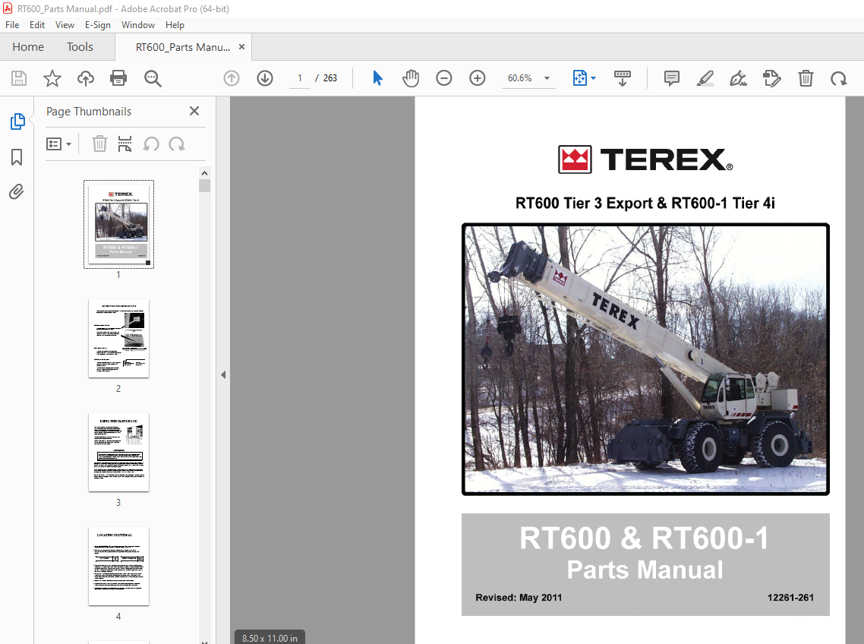864x644 pixels.
Task: Add the file to starred with star icon
Action: click(52, 78)
